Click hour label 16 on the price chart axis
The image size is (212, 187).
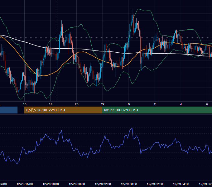coord(25,104)
